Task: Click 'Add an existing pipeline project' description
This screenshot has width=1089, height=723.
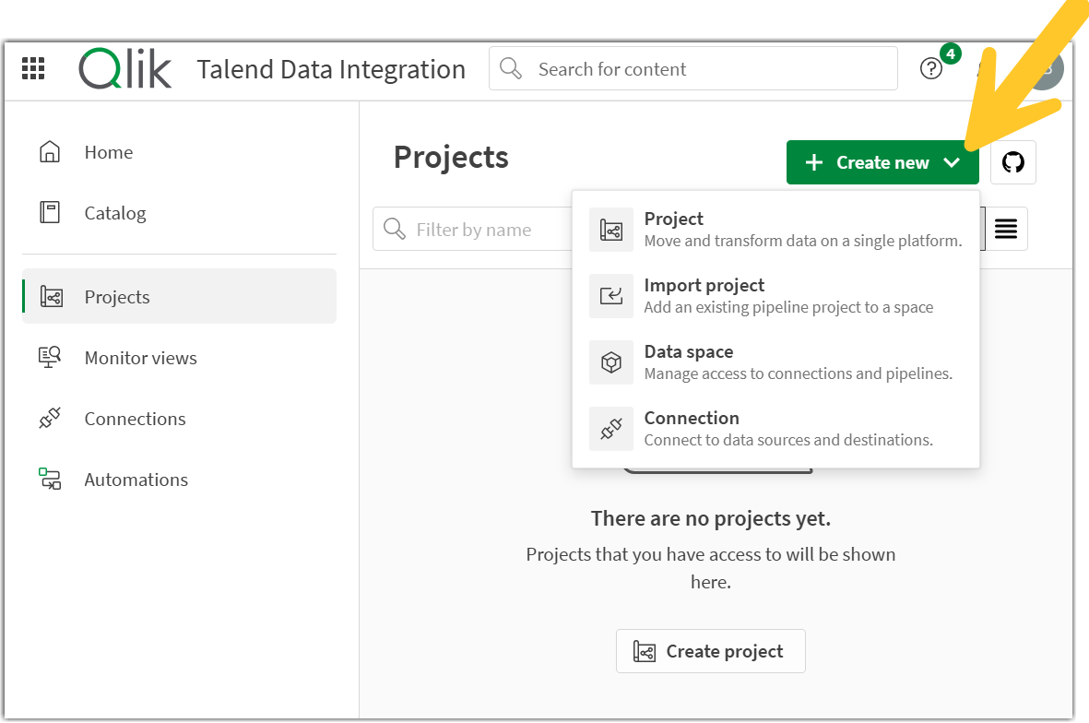Action: coord(788,307)
